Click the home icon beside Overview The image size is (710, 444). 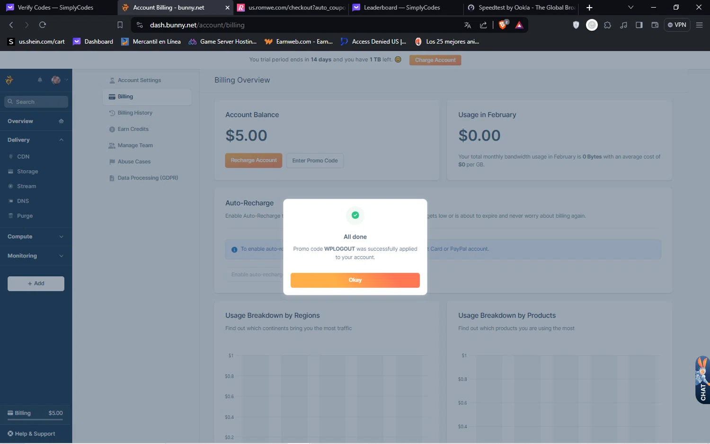point(61,121)
